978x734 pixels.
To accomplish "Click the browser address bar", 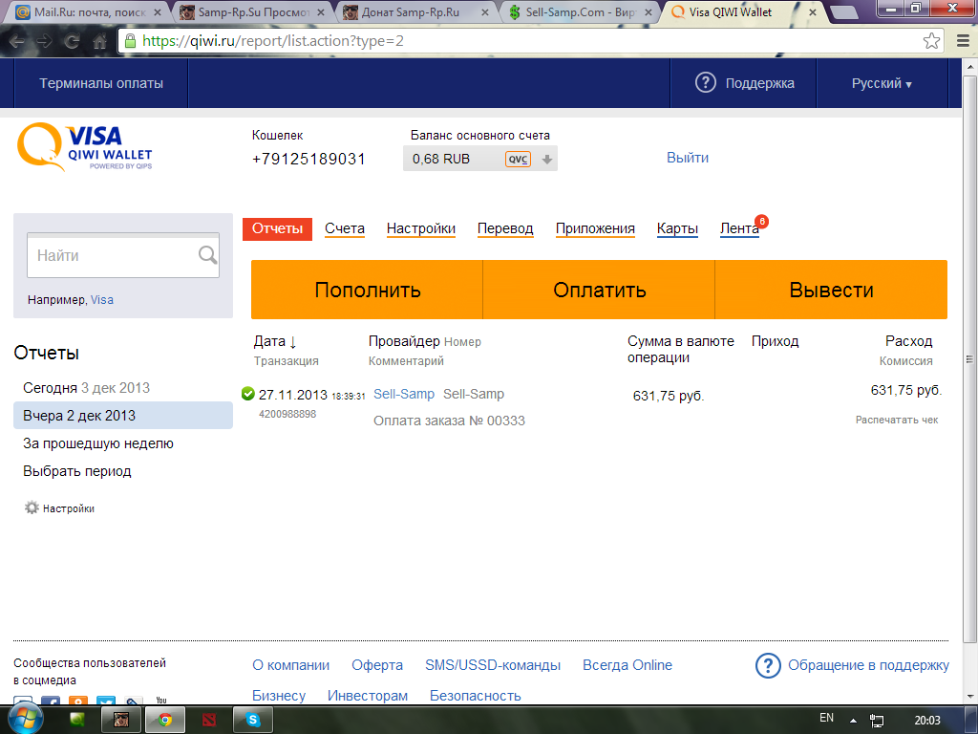I will [x=530, y=41].
